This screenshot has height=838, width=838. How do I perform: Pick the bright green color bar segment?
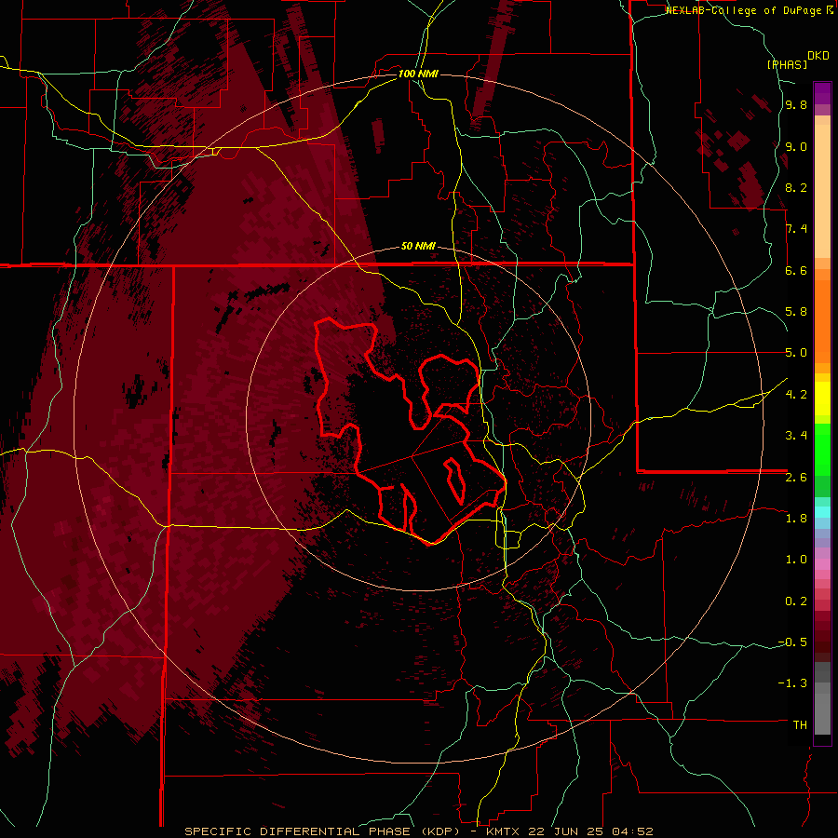(822, 449)
